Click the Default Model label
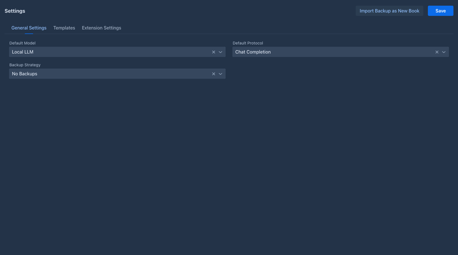The width and height of the screenshot is (458, 255). (22, 43)
